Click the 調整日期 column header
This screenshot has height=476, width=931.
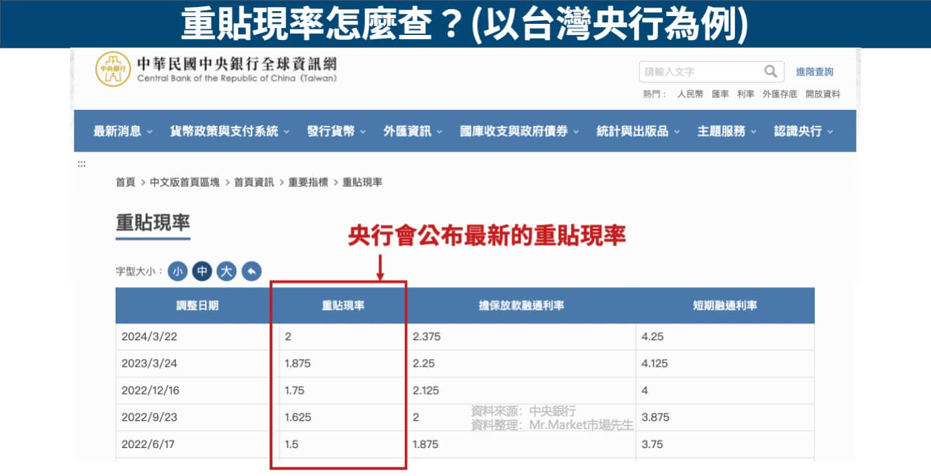(197, 306)
